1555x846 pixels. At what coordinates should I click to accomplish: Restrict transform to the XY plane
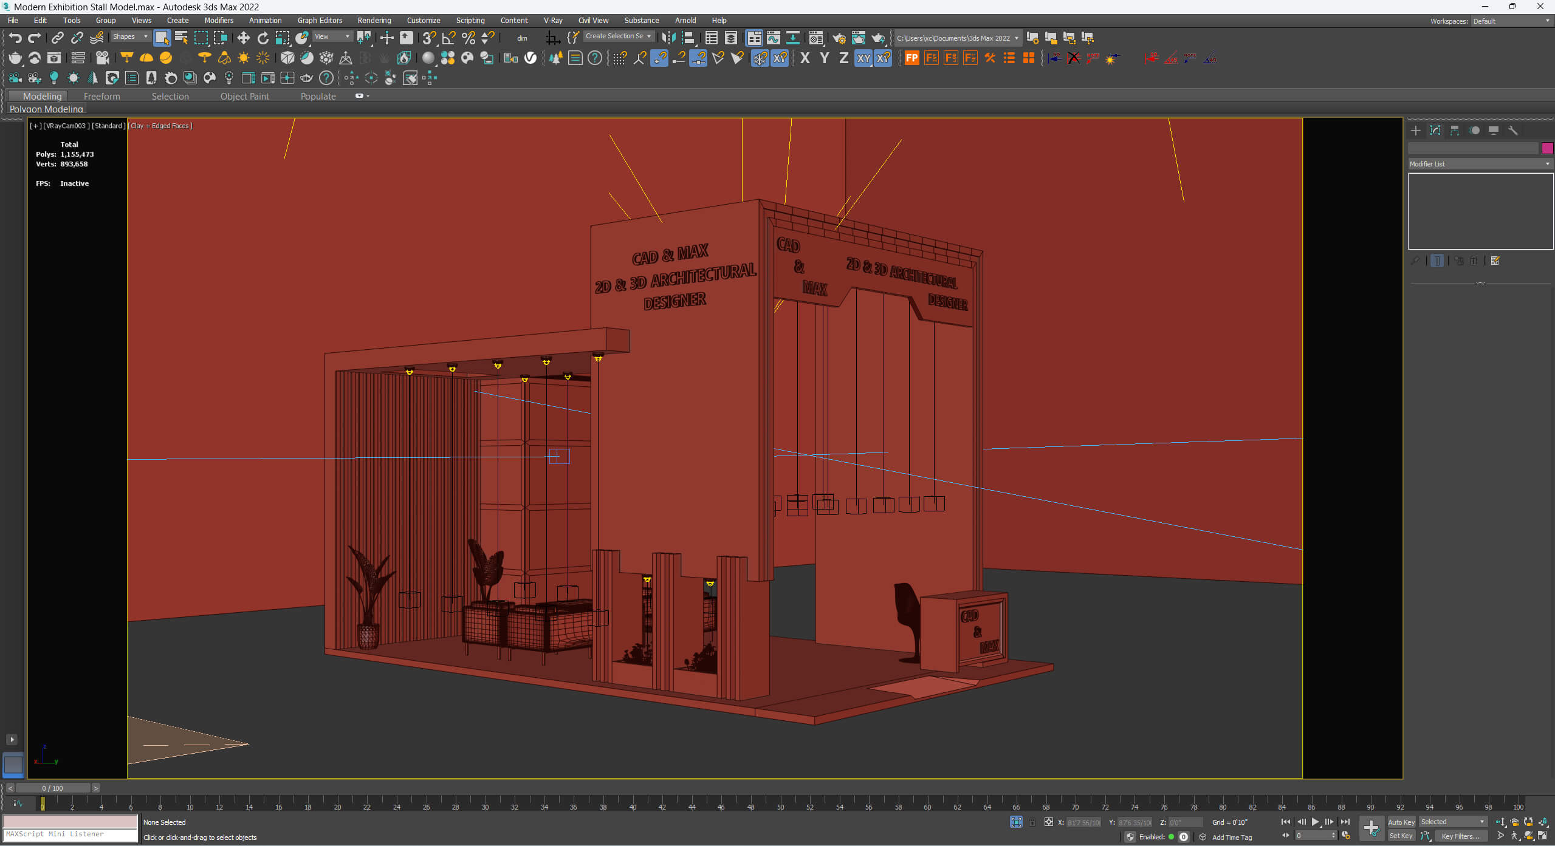coord(863,58)
